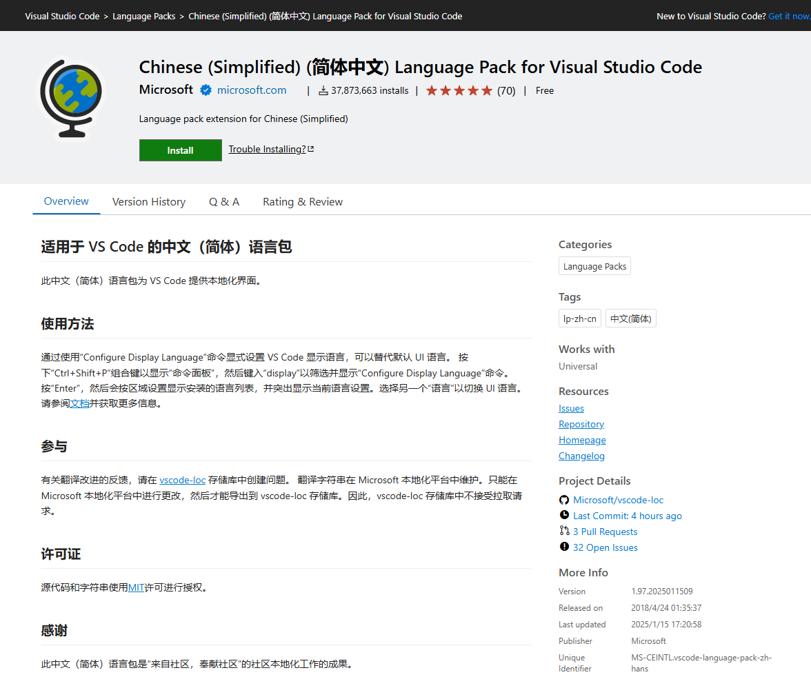Select the 中文(简体) tag

click(x=631, y=319)
